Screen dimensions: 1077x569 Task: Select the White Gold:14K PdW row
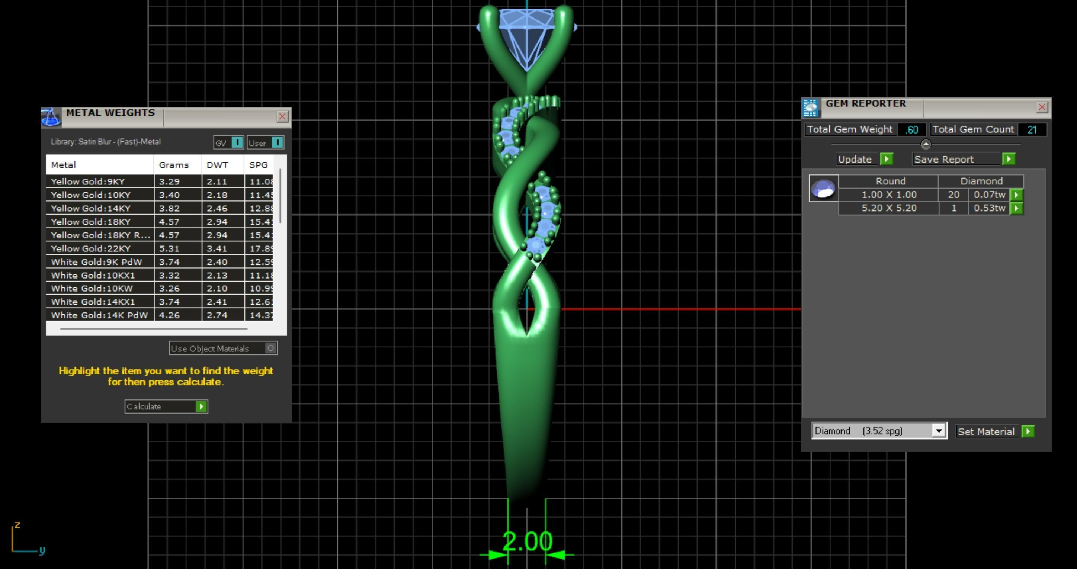pos(159,315)
